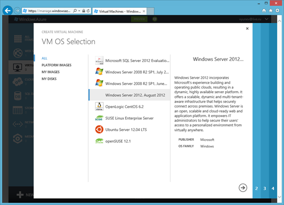The height and width of the screenshot is (205, 284).
Task: Choose openSUSE 12.1
Action: (130, 141)
